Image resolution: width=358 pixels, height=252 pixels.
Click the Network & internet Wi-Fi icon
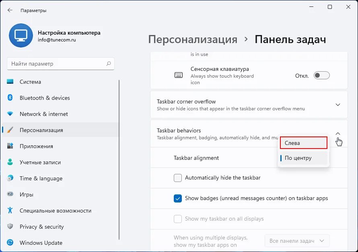[x=10, y=114]
